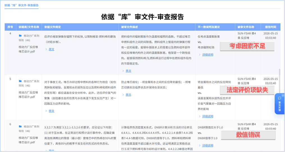Click report time 2026-05-15 in row 5

click(270, 79)
